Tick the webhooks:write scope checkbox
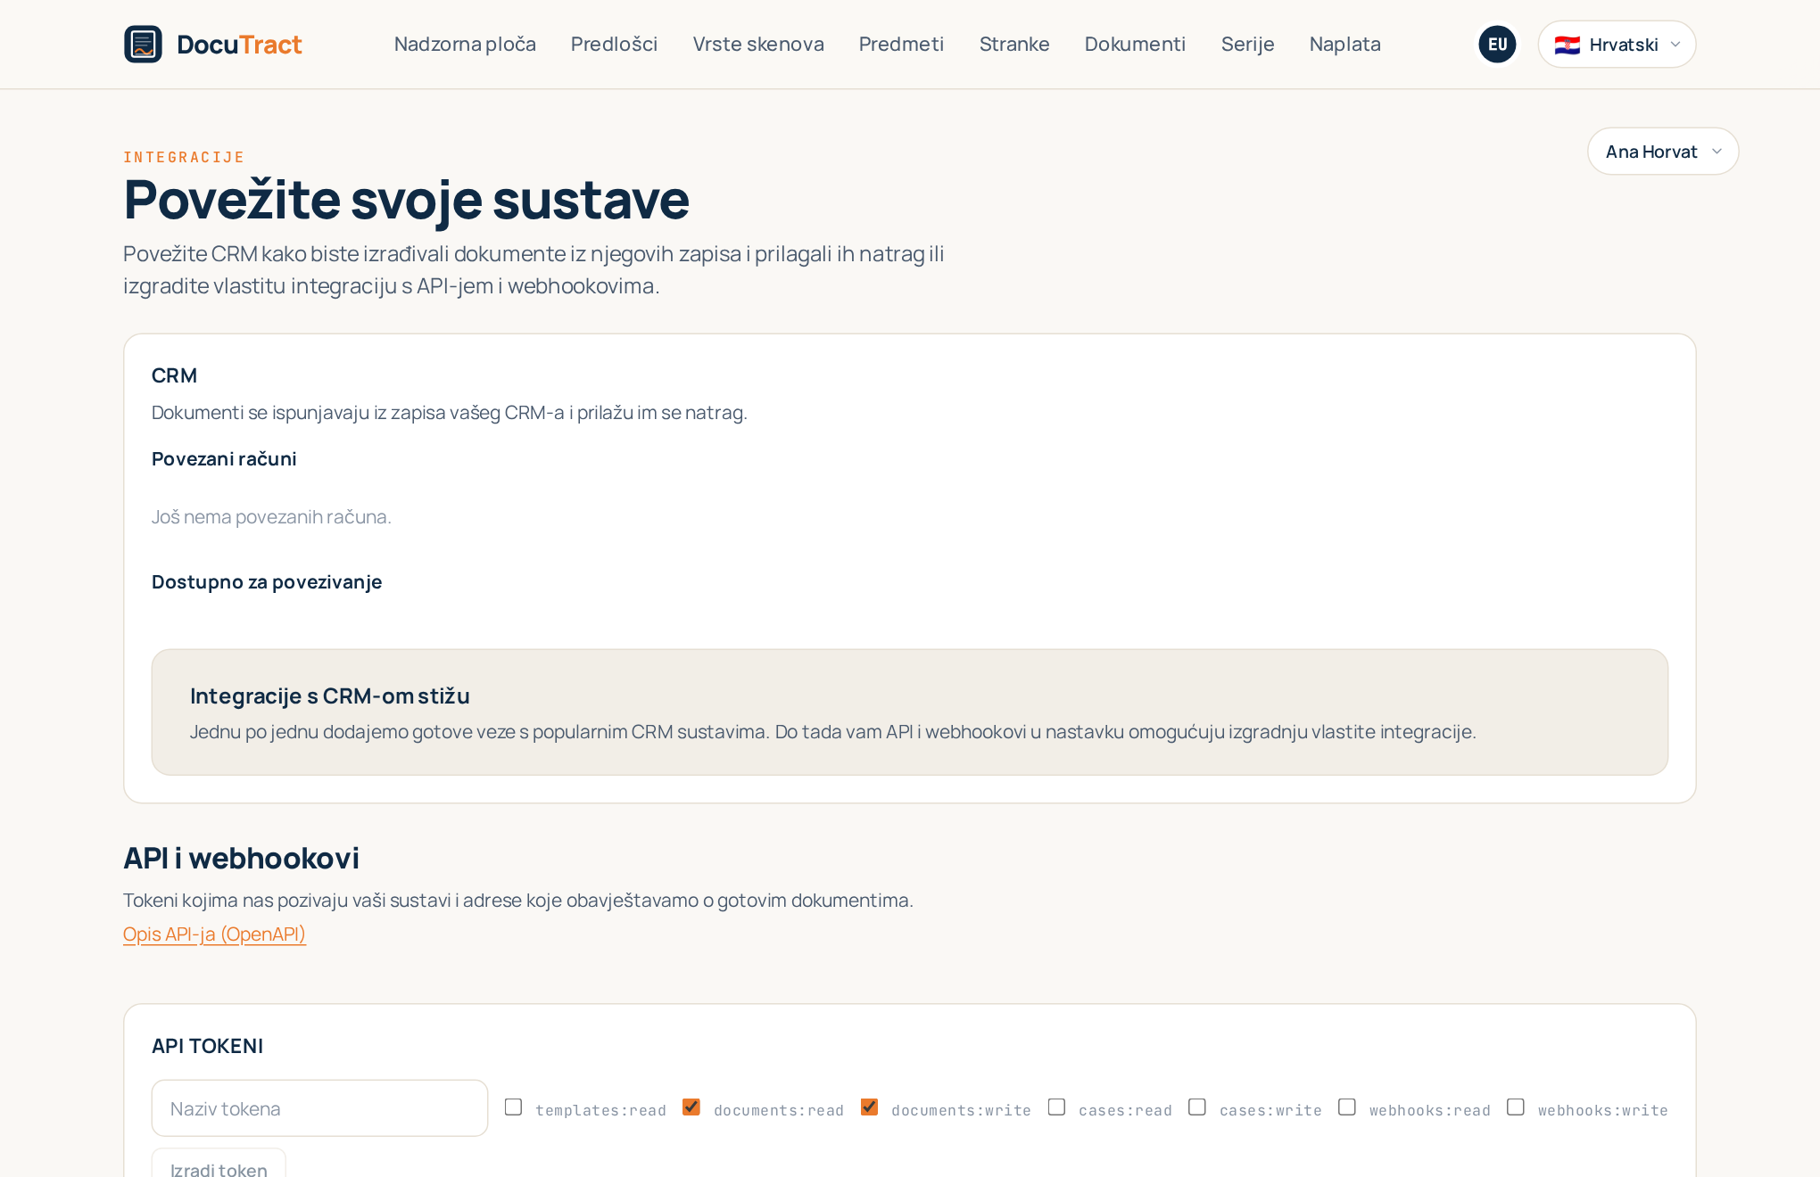This screenshot has width=1820, height=1177. pyautogui.click(x=1515, y=1107)
